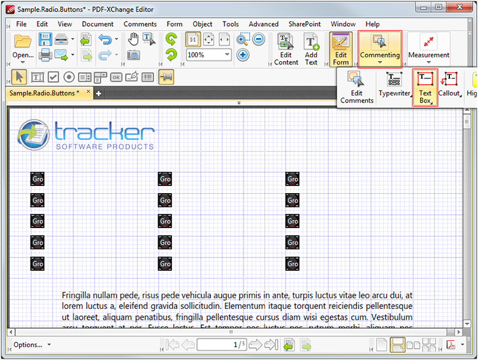This screenshot has width=478, height=360.
Task: Click the scanner icon
Action: coord(61,40)
